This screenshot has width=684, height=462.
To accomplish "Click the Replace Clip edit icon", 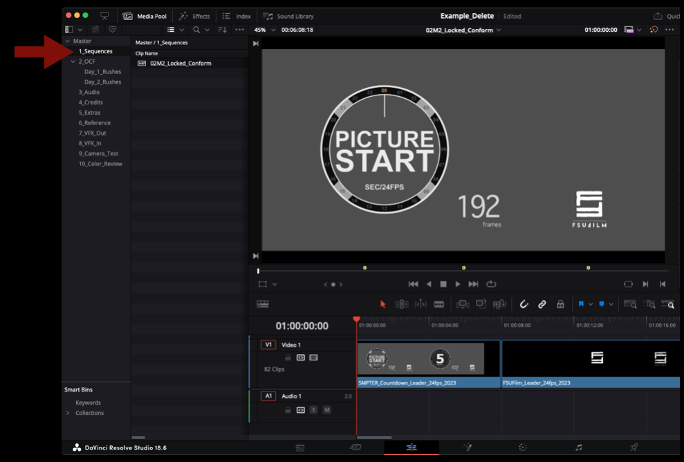I will tap(499, 304).
